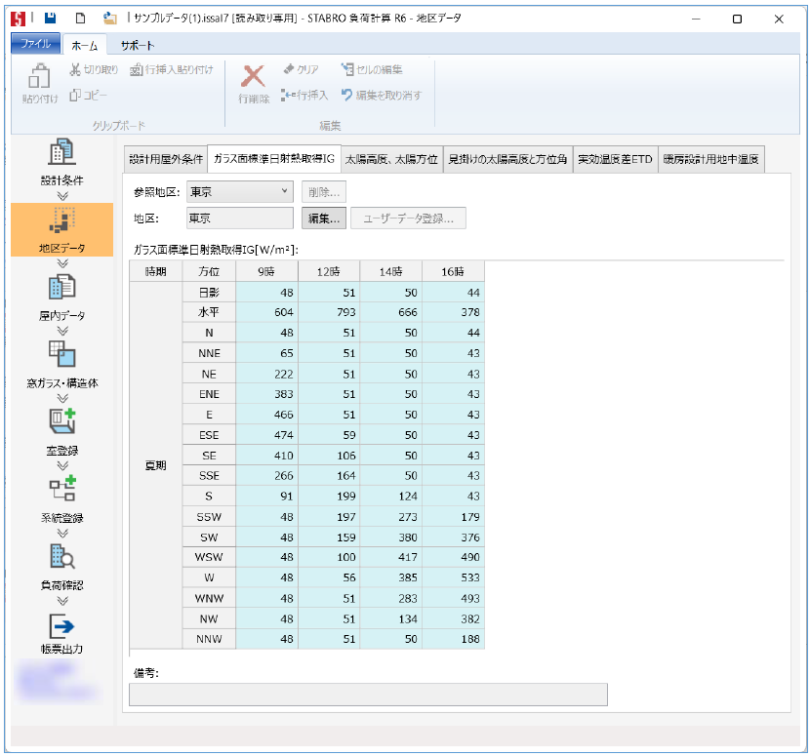This screenshot has width=810, height=756.
Task: Select the 地区データ sidebar icon
Action: point(62,228)
